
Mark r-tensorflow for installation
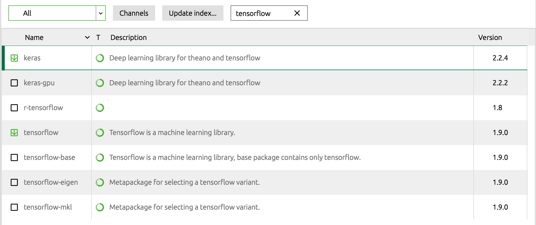click(x=14, y=108)
